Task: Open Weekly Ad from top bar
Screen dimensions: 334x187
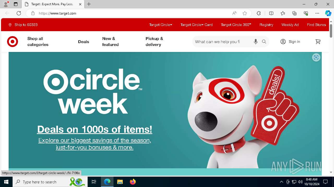Action: pos(290,25)
